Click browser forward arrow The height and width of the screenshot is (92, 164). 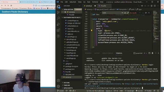pyautogui.click(x=5, y=5)
